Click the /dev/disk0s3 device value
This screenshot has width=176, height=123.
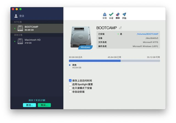pyautogui.click(x=152, y=38)
